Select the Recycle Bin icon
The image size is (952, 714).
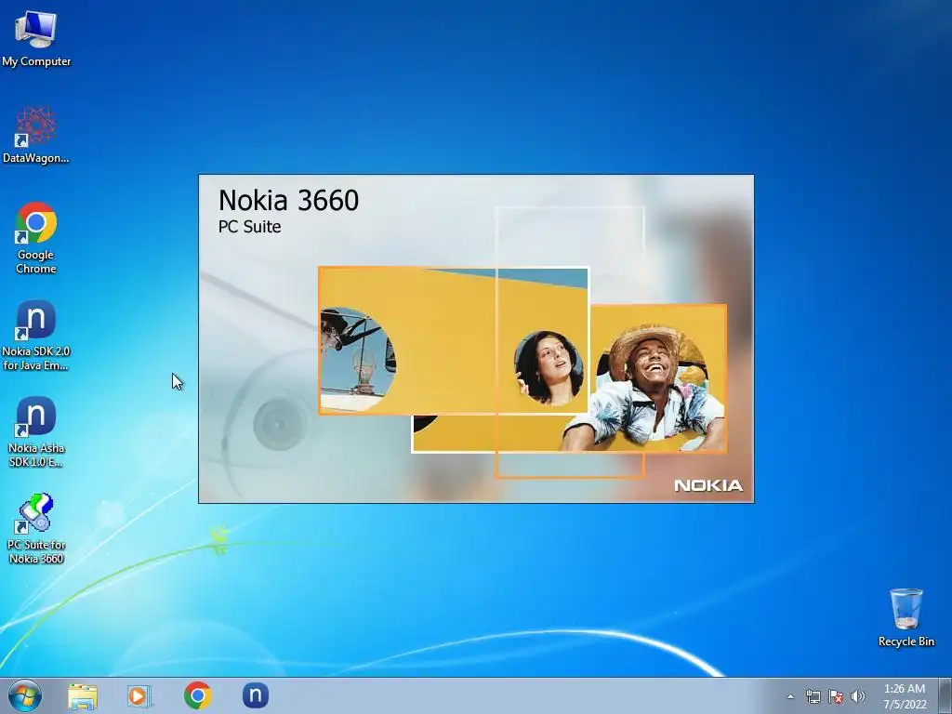(x=906, y=617)
